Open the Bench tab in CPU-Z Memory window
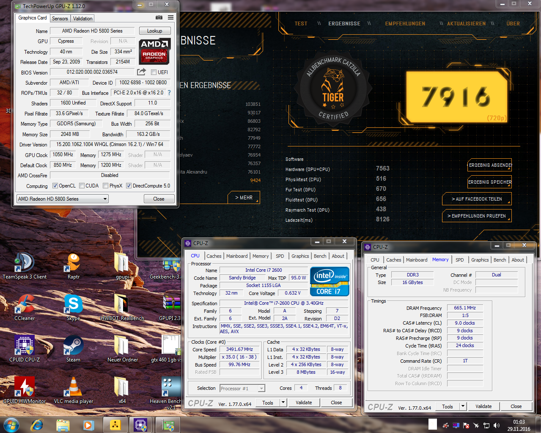Image resolution: width=541 pixels, height=433 pixels. [500, 260]
